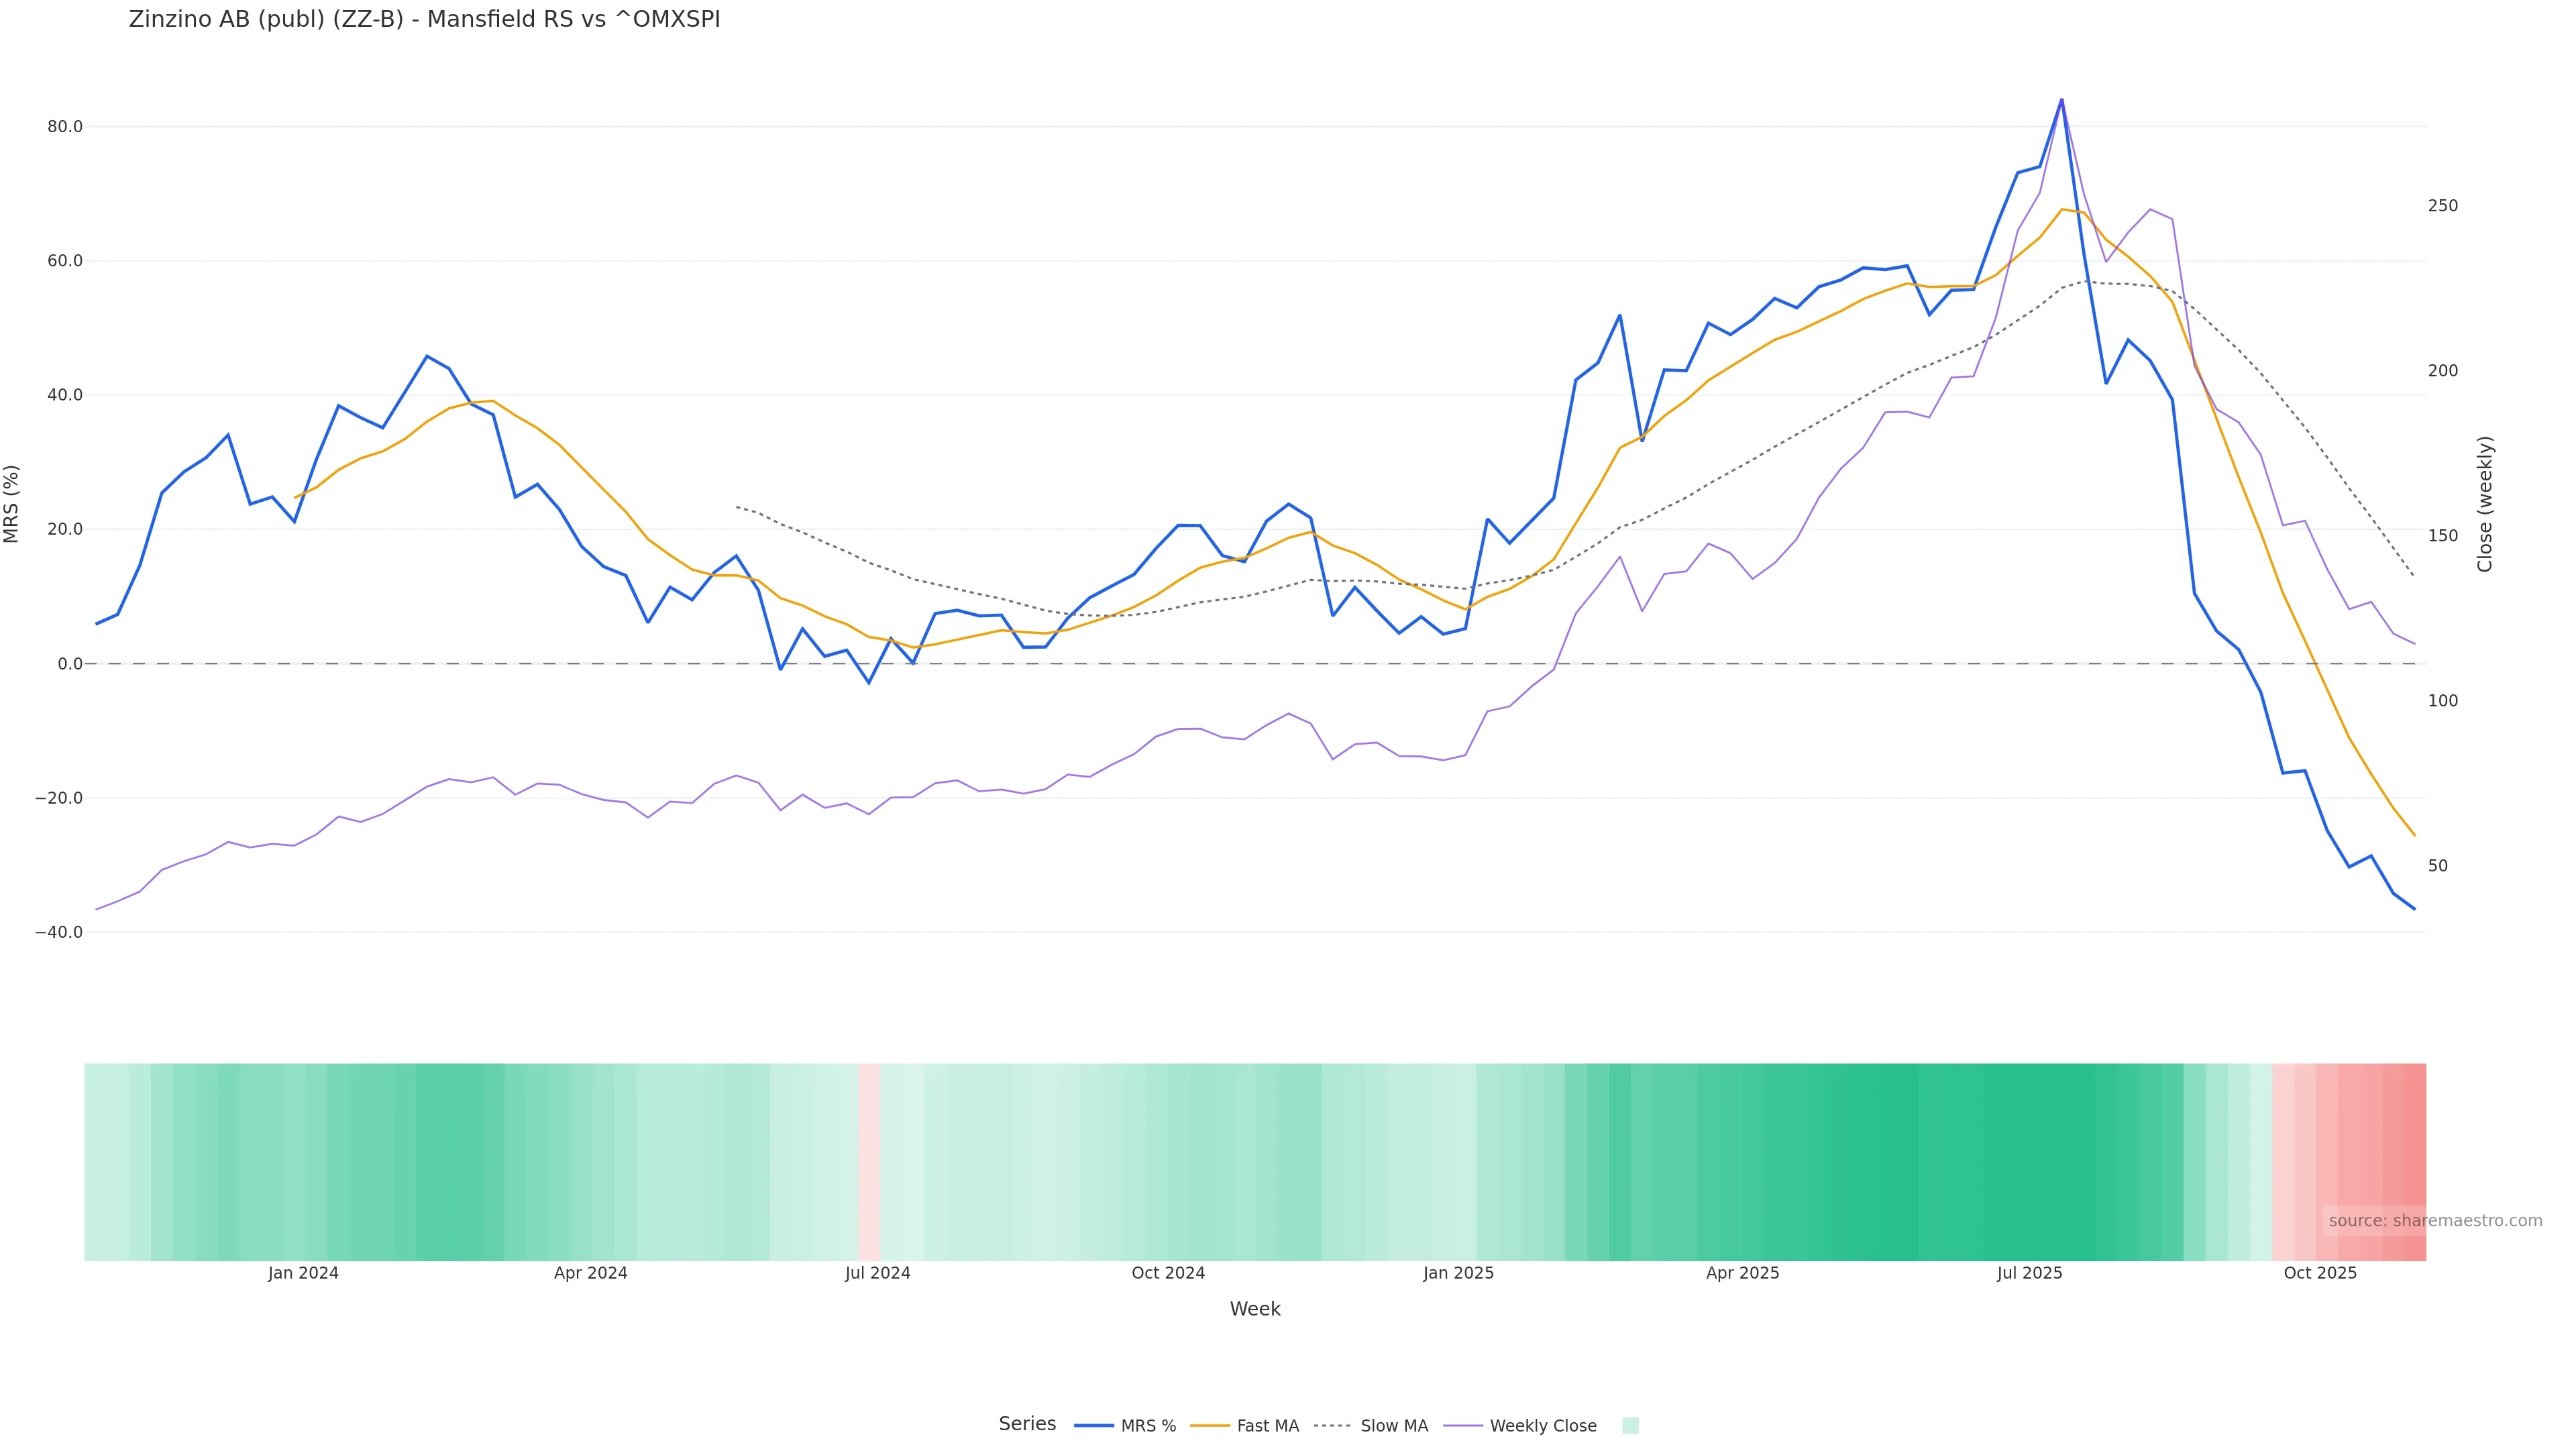2576x1449 pixels.
Task: Click the Week x-axis title
Action: pyautogui.click(x=1255, y=1309)
